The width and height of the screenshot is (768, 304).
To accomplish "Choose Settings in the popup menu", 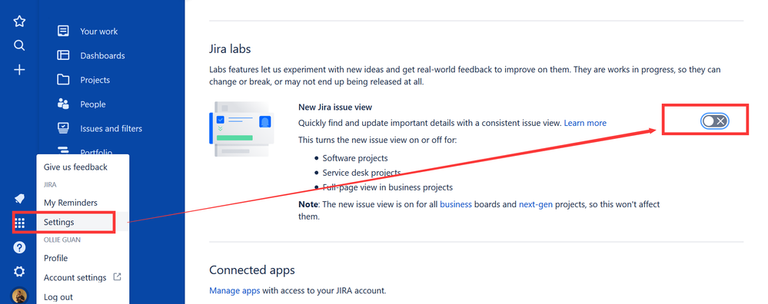I will [58, 222].
